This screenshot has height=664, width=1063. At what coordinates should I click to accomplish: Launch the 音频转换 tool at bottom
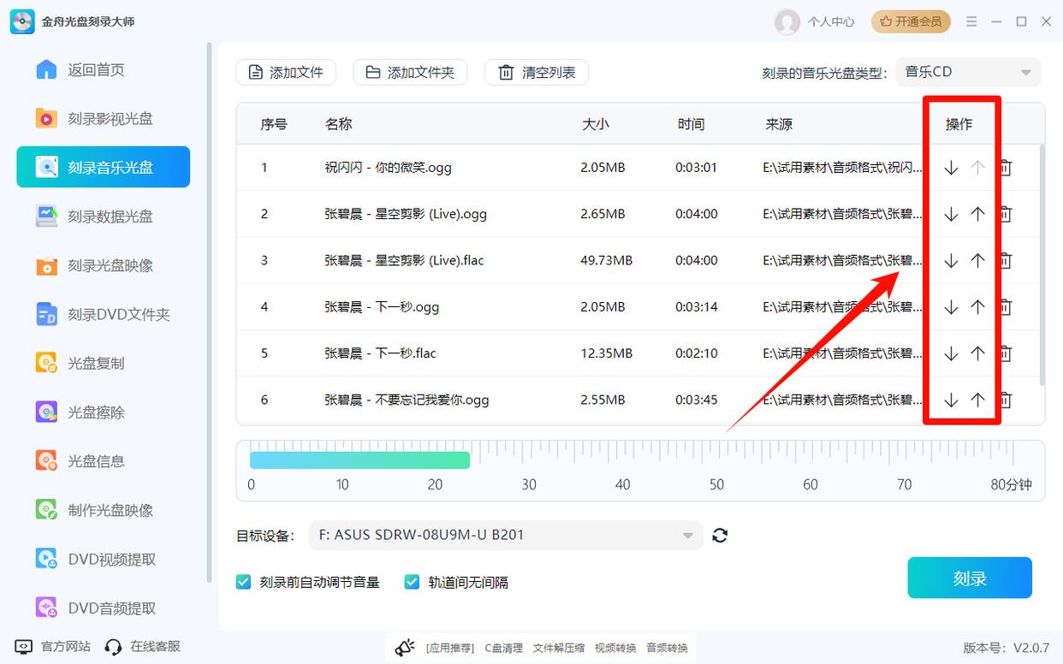coord(667,648)
